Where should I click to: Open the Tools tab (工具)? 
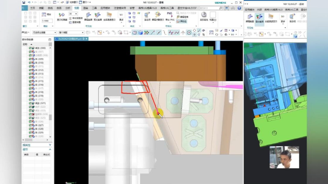(x=94, y=8)
